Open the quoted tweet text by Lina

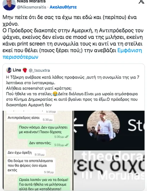pyautogui.click(x=73, y=91)
